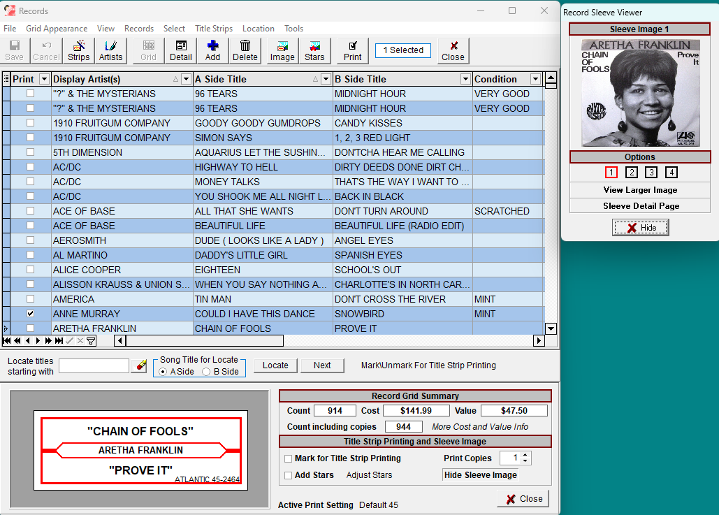Click the Save toolbar icon
Image resolution: width=719 pixels, height=515 pixels.
tap(14, 50)
